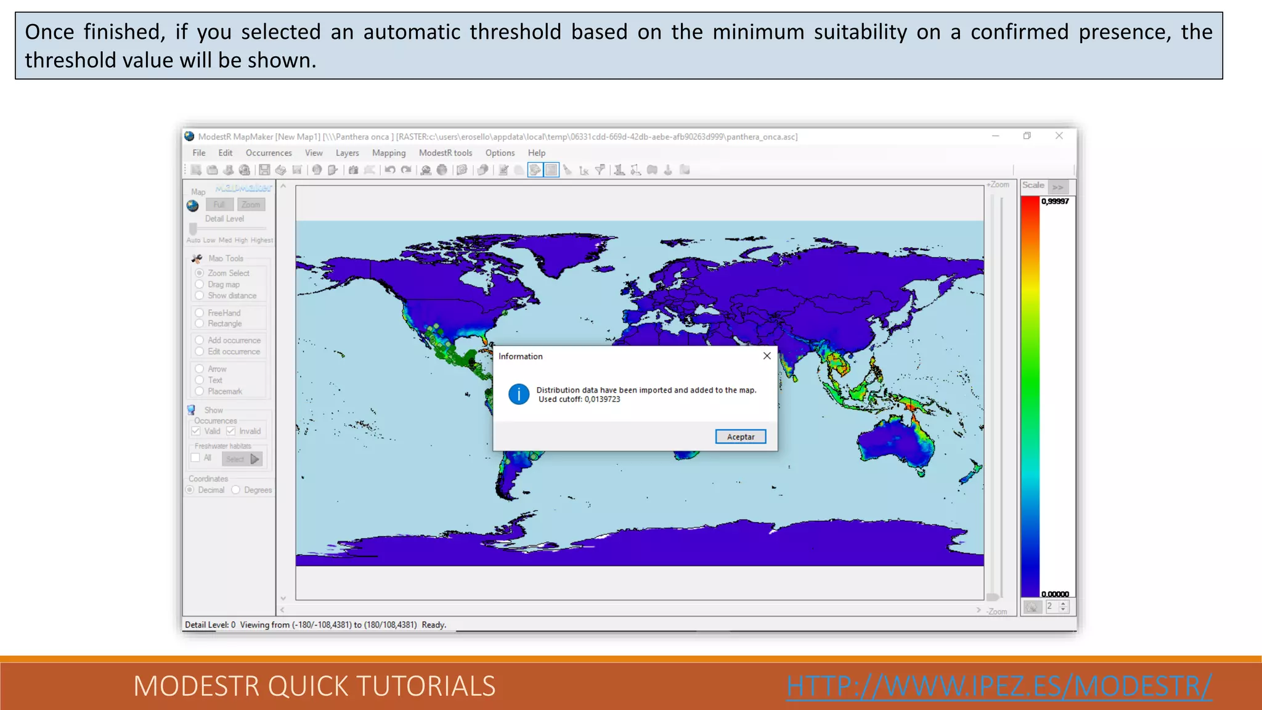
Task: Select the Drag map radio option
Action: point(200,285)
